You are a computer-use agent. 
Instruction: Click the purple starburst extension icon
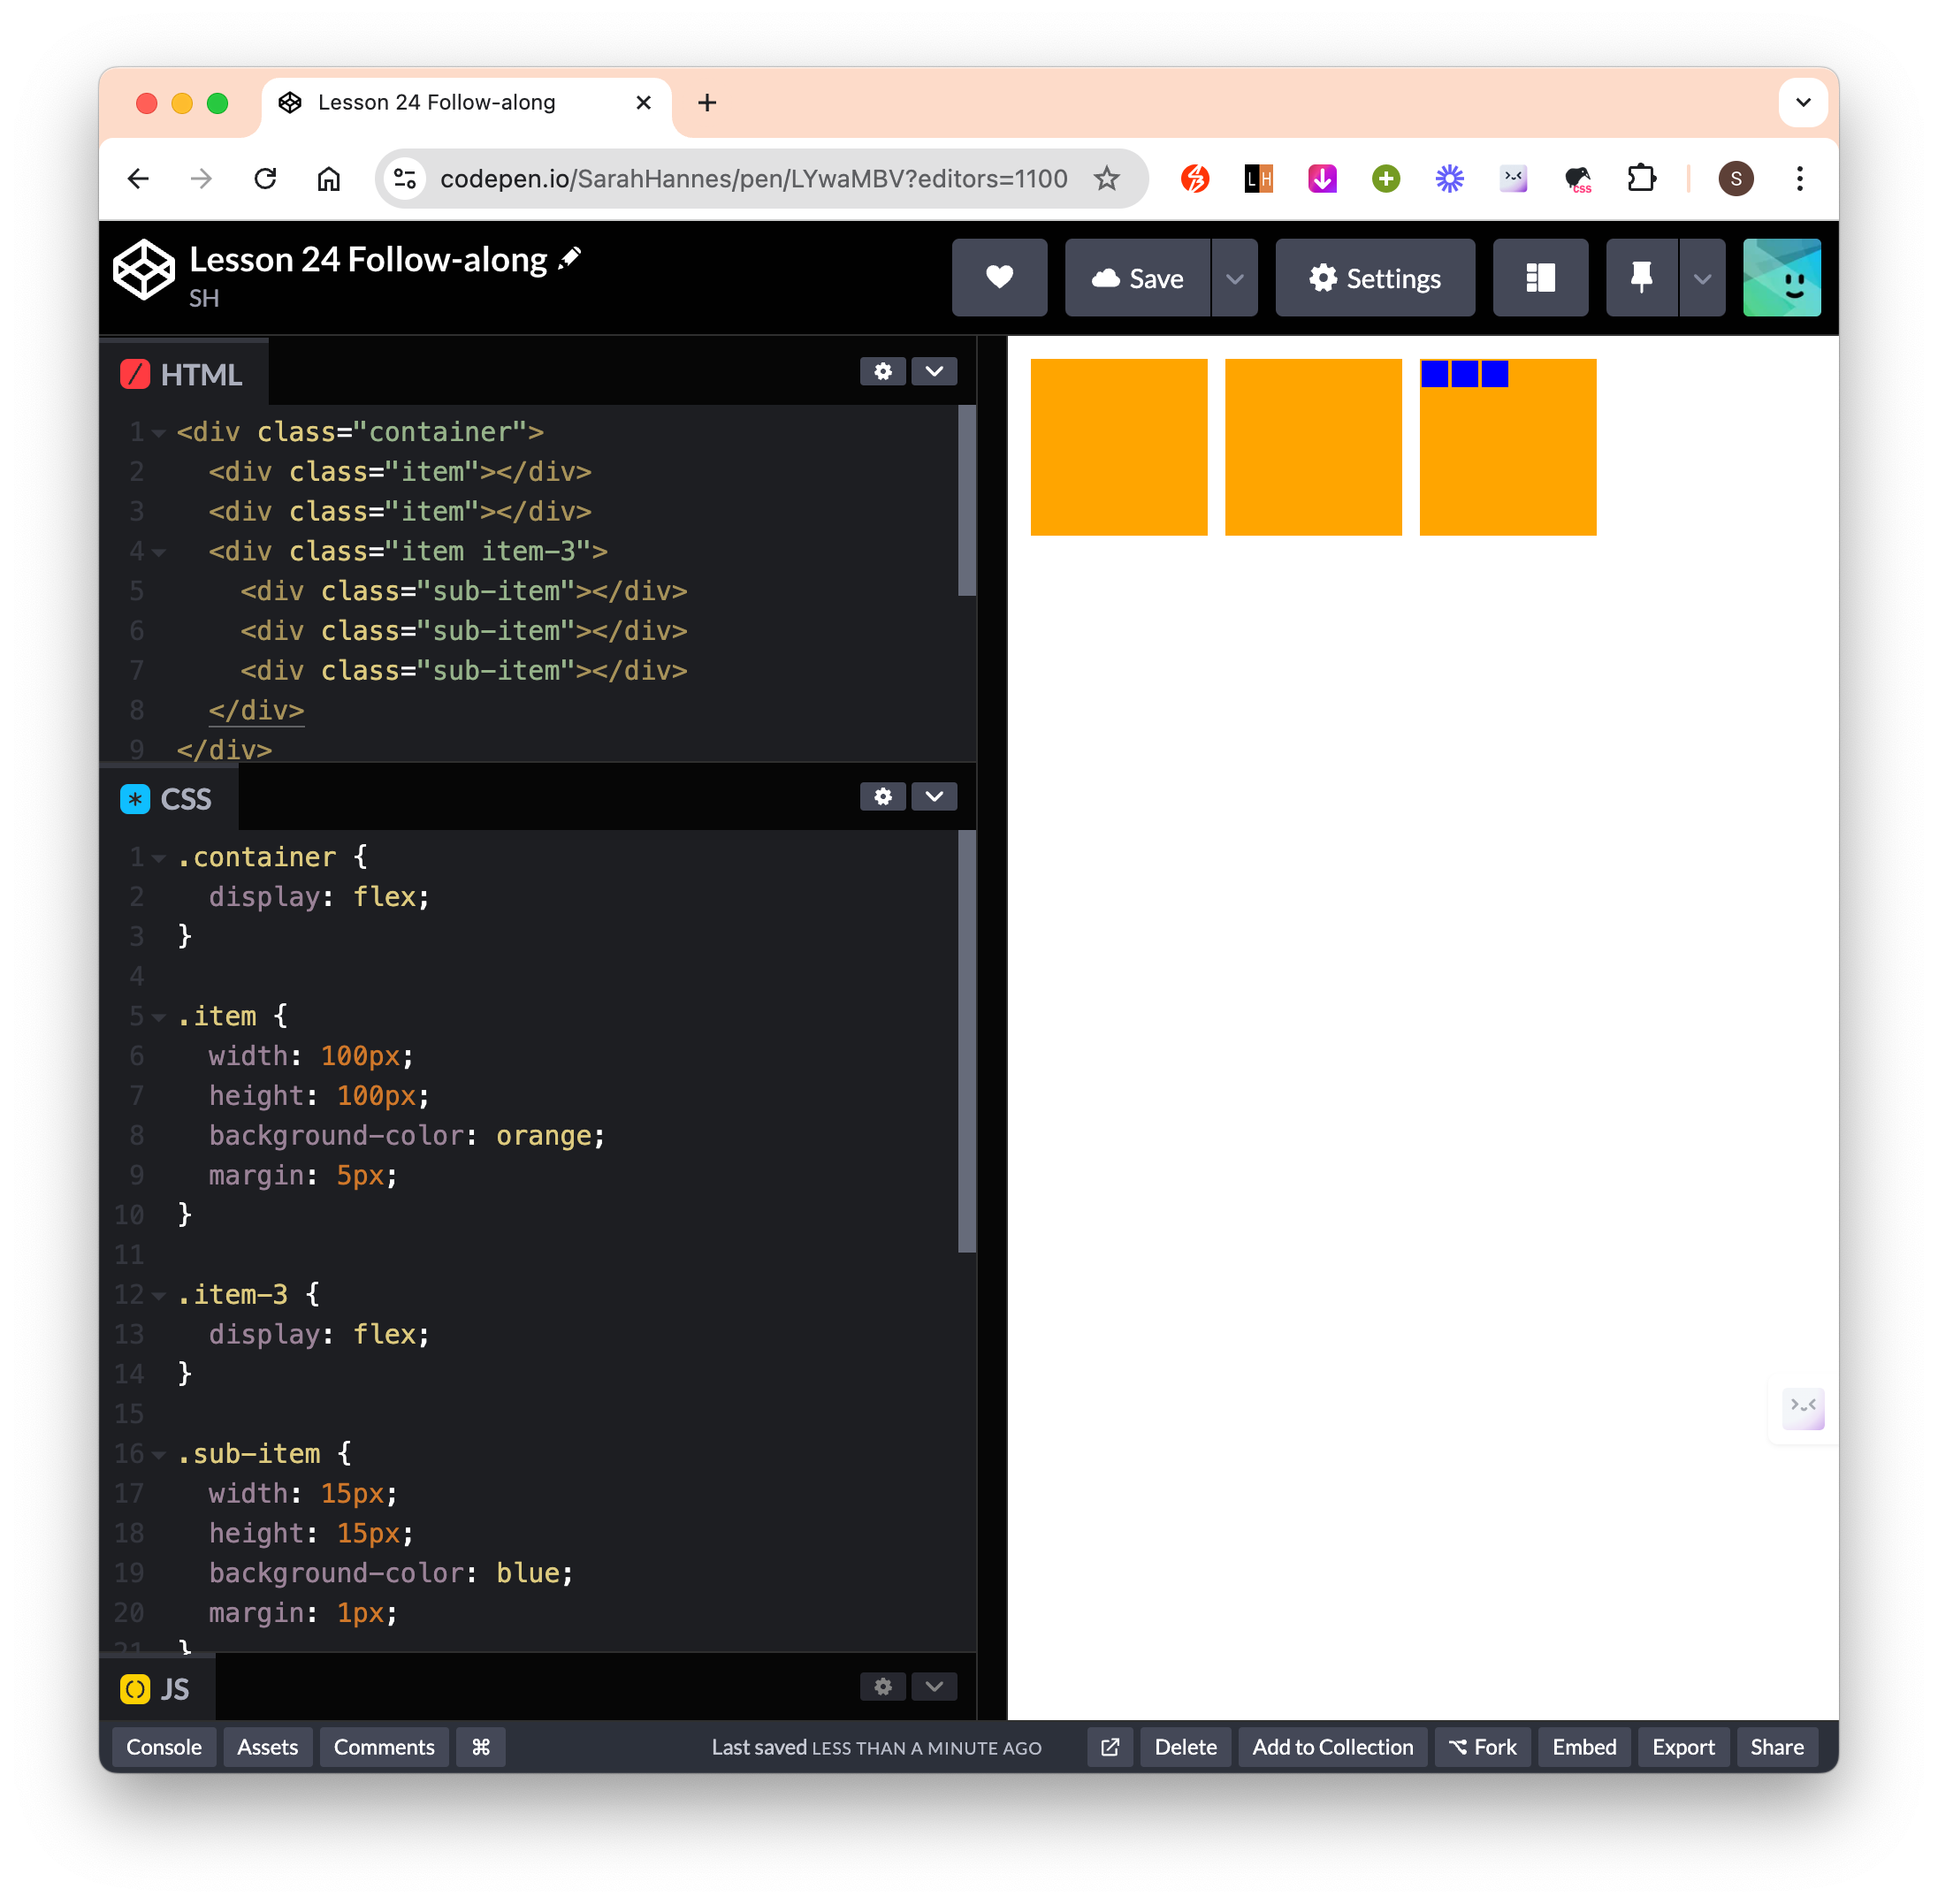click(1449, 179)
